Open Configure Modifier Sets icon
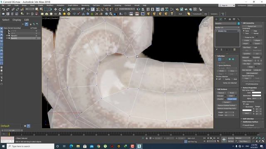 coord(234,50)
